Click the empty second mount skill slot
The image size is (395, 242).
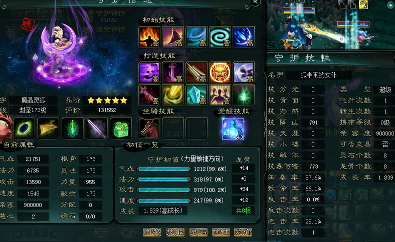173,128
